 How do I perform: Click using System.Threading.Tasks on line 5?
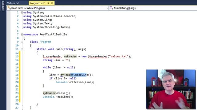coord(47,27)
